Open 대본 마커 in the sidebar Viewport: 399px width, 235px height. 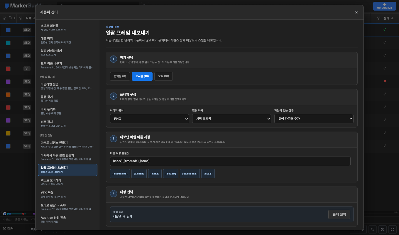click(x=67, y=40)
